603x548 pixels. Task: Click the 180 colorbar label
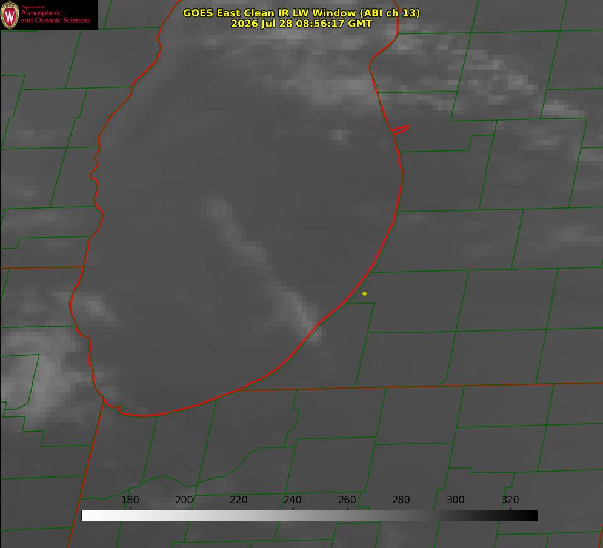tap(130, 500)
